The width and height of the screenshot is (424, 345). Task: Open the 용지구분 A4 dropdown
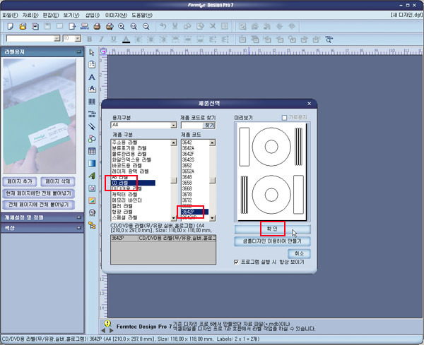174,125
